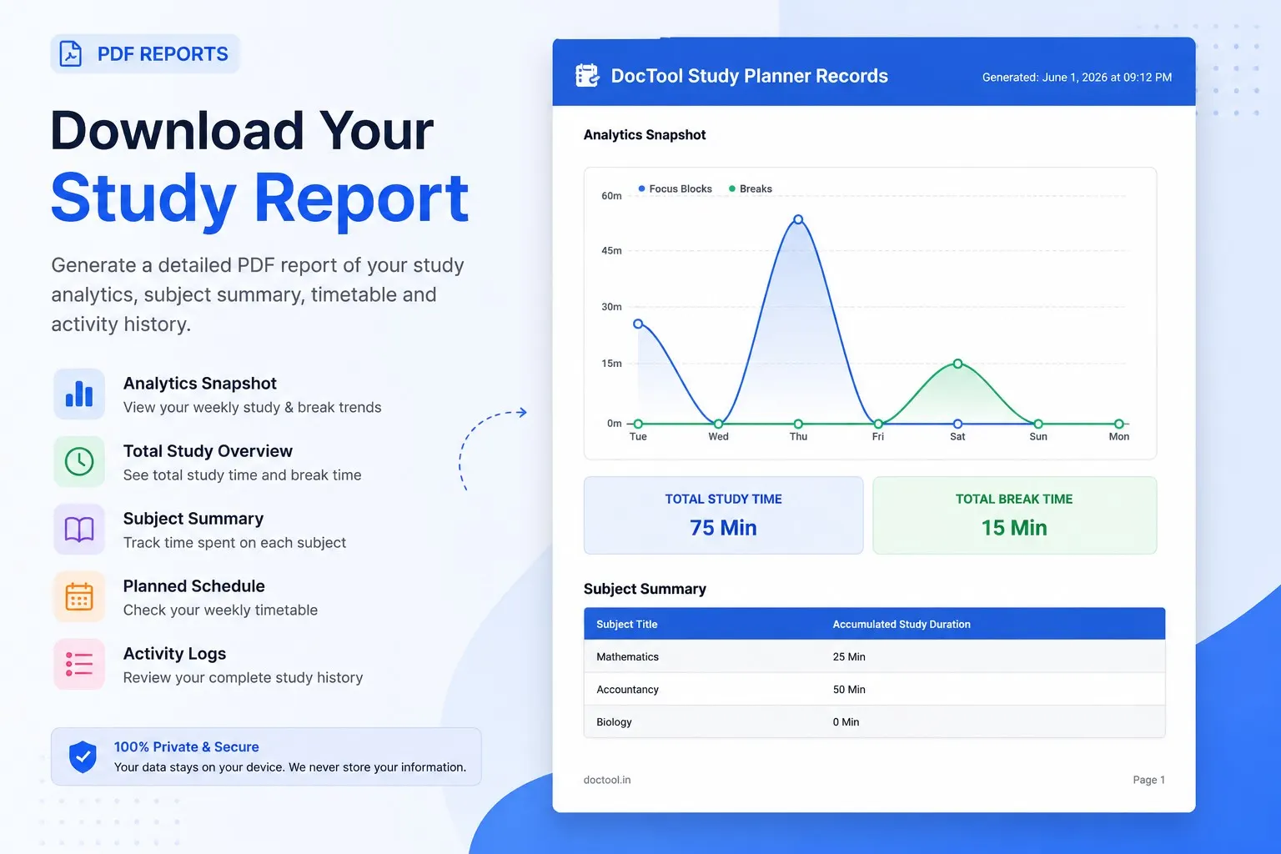Click the Subject Summary heading above table
The width and height of the screenshot is (1281, 854).
(x=645, y=589)
